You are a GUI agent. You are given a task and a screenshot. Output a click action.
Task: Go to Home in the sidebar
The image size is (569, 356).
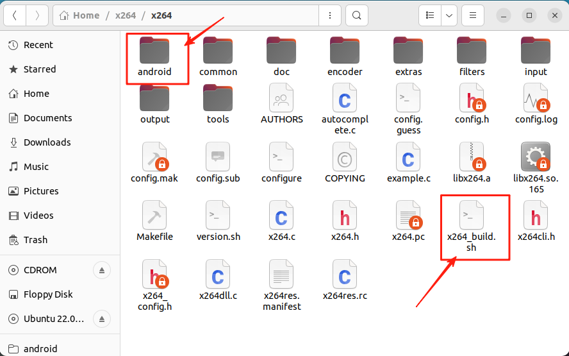point(60,94)
